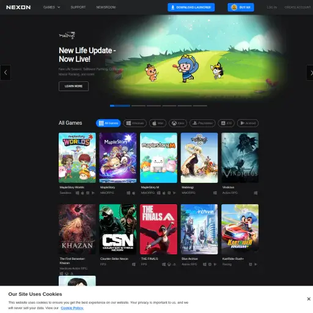
Task: Click the LEARN MORE button
Action: pos(73,86)
